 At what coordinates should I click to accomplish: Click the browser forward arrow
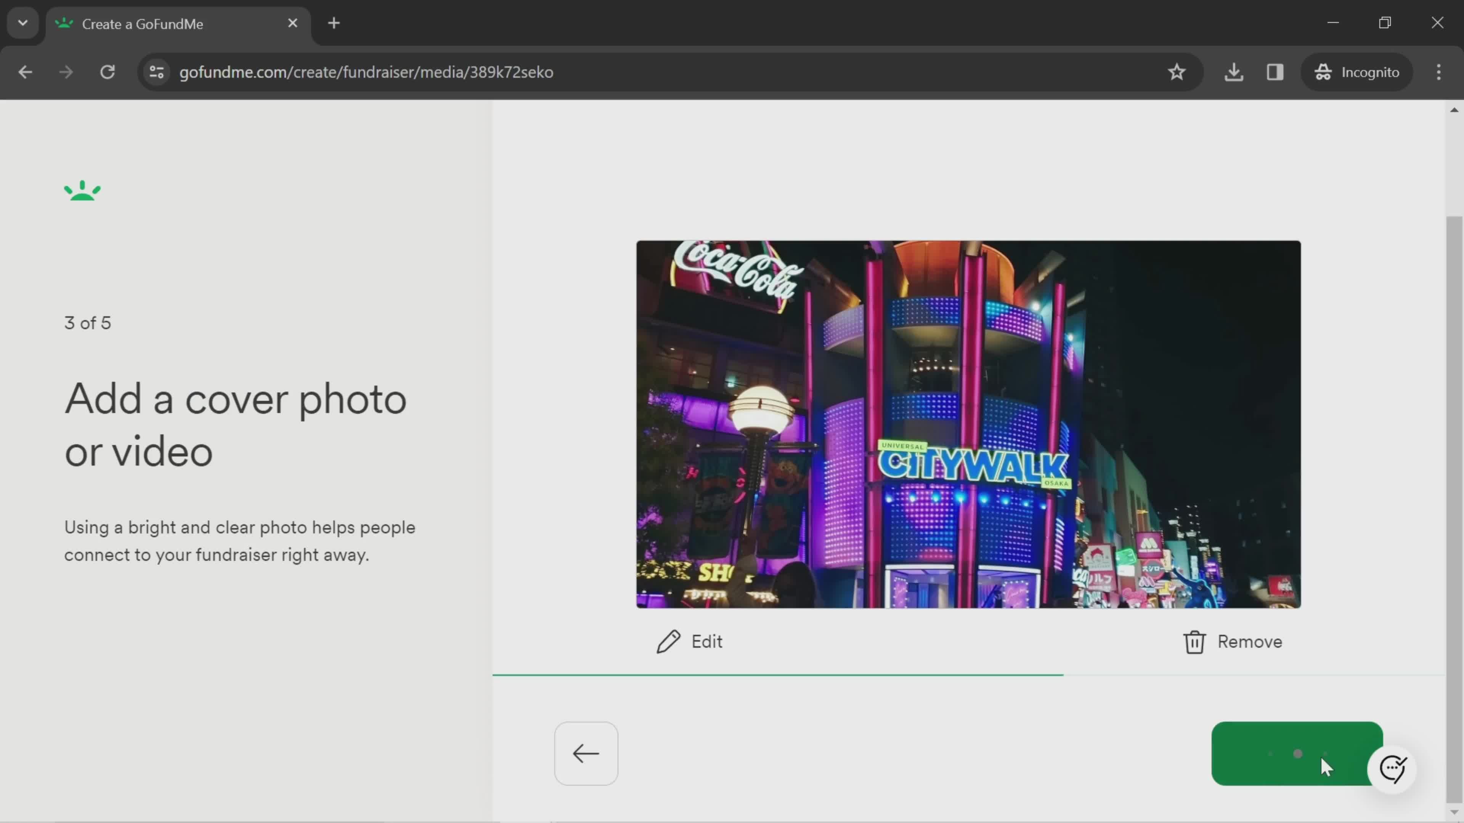tap(66, 72)
